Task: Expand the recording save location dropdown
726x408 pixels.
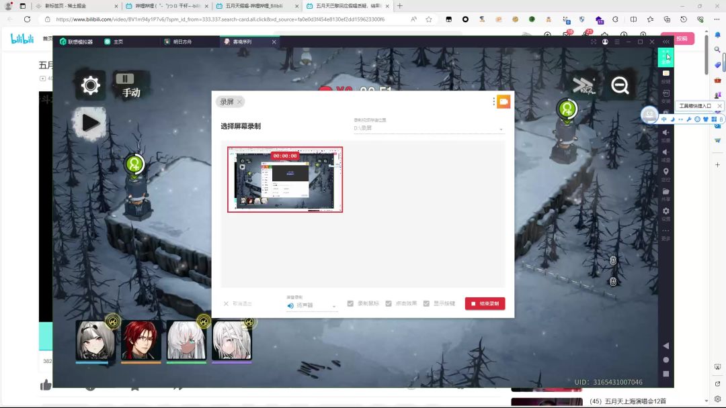Action: click(429, 128)
